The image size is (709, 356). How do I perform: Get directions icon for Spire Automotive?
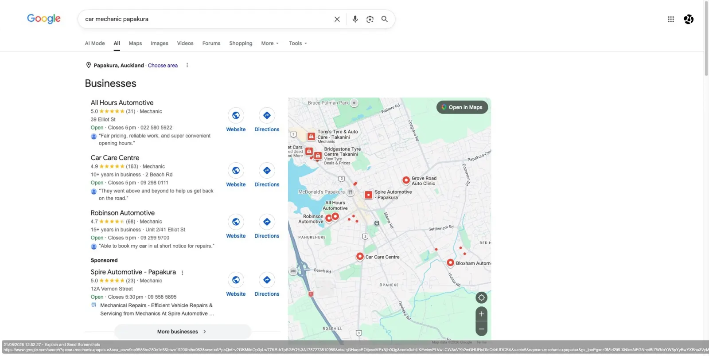point(267,280)
